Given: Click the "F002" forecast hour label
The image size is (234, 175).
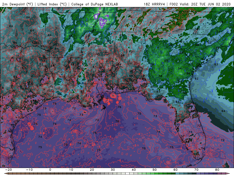Looking at the screenshot, I should (174, 4).
